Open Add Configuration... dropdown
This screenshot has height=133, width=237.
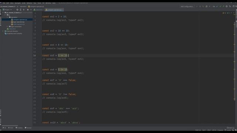point(187,7)
